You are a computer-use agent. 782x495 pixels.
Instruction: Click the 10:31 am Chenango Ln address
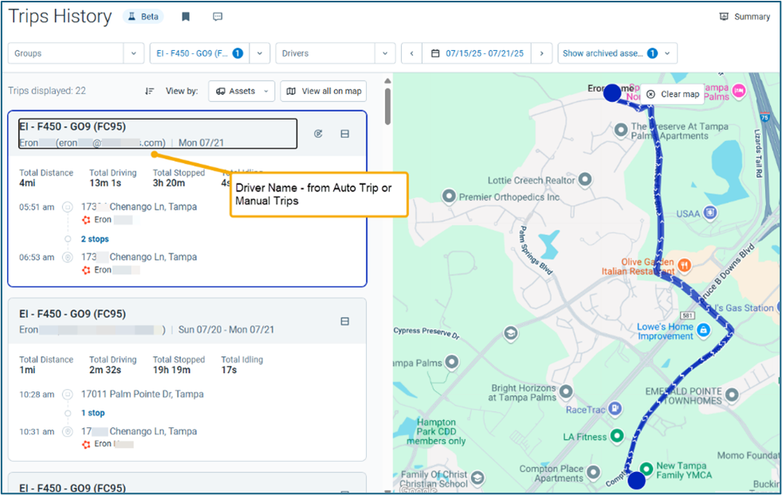(140, 432)
